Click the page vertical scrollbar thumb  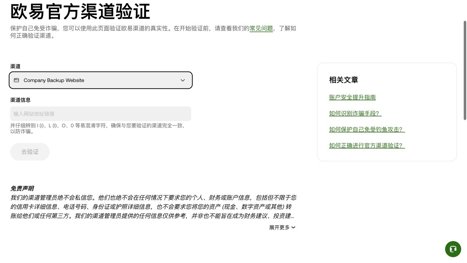click(x=465, y=70)
